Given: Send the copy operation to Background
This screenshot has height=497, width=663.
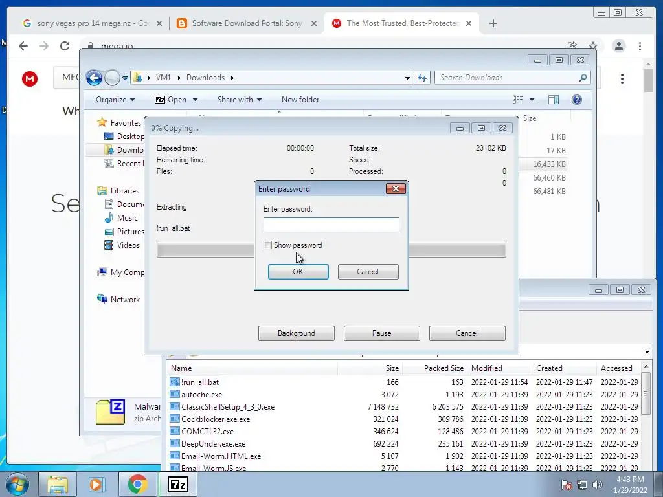Looking at the screenshot, I should click(x=296, y=333).
